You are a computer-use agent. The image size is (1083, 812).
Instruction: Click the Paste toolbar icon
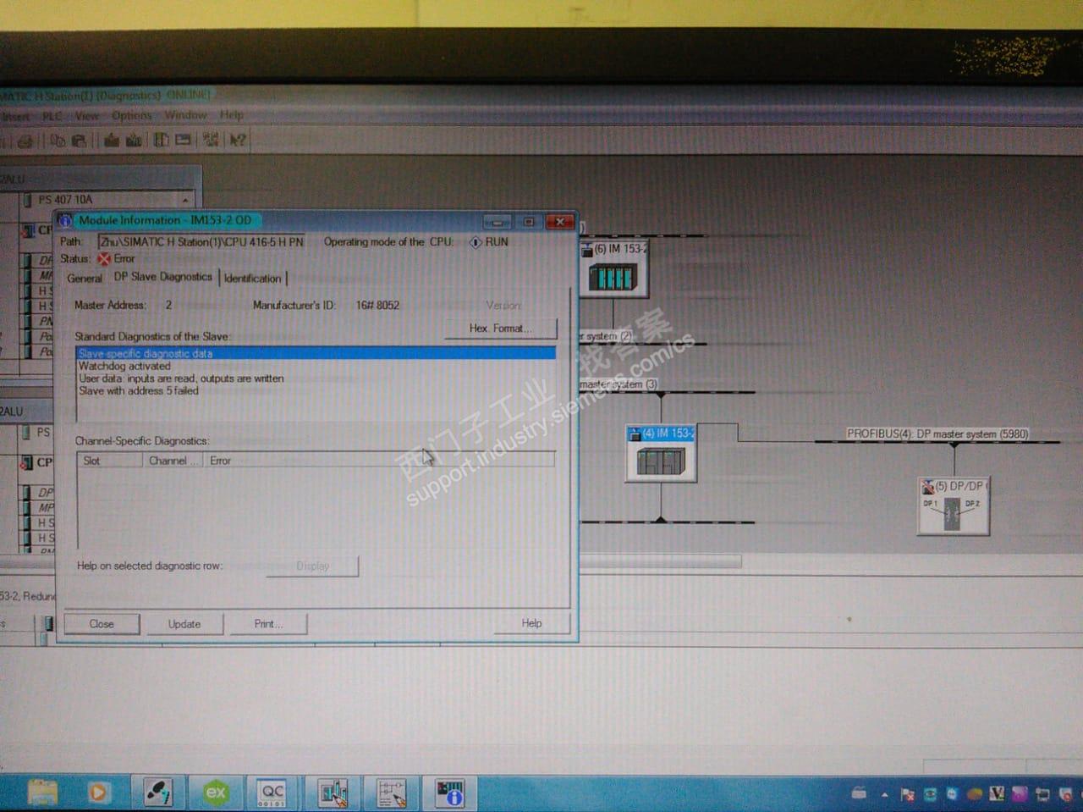[x=80, y=141]
